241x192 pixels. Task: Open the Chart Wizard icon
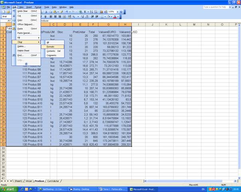pos(101,12)
